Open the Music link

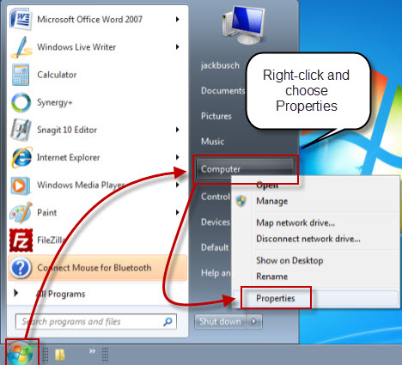(212, 142)
